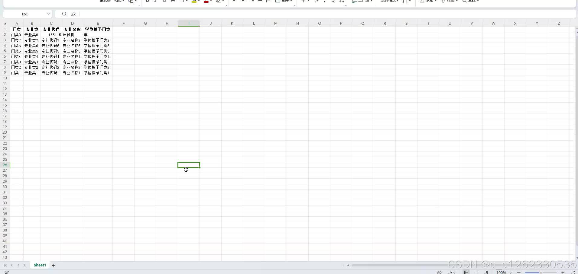The height and width of the screenshot is (274, 578).
Task: Enter full screen with status bar icon
Action: pyautogui.click(x=573, y=272)
